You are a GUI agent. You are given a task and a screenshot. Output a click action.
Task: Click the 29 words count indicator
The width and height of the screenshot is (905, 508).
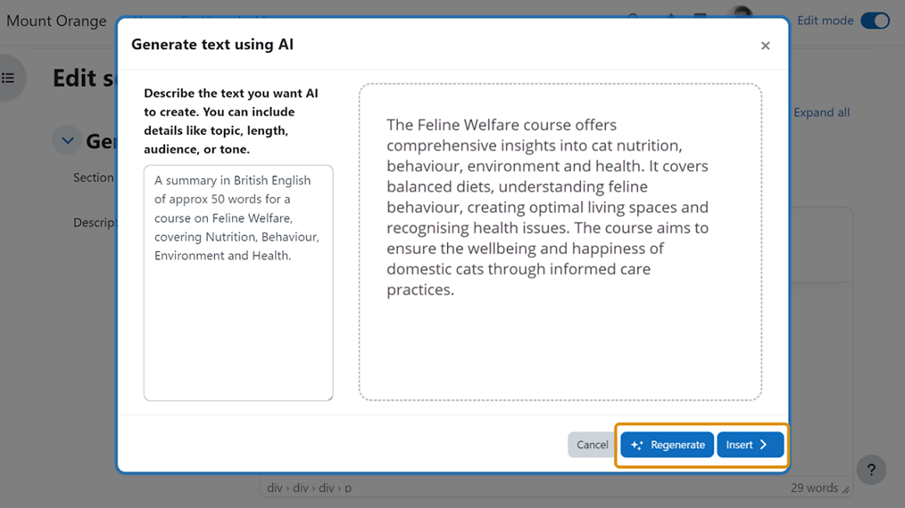[813, 488]
